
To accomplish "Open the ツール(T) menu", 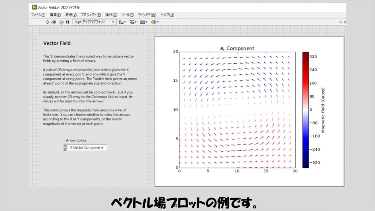I will 127,15.
